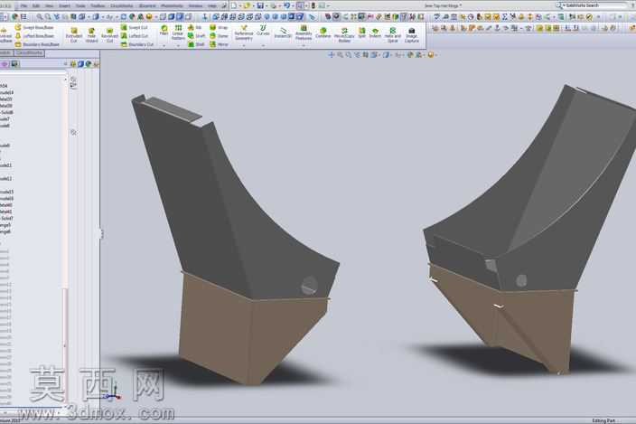
Task: Activate the Extruded Cut tool
Action: (x=74, y=35)
